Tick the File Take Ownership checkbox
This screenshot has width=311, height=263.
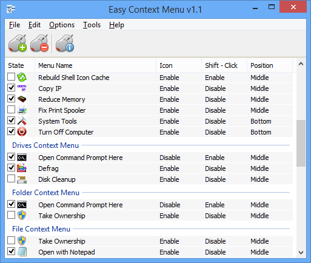point(11,240)
